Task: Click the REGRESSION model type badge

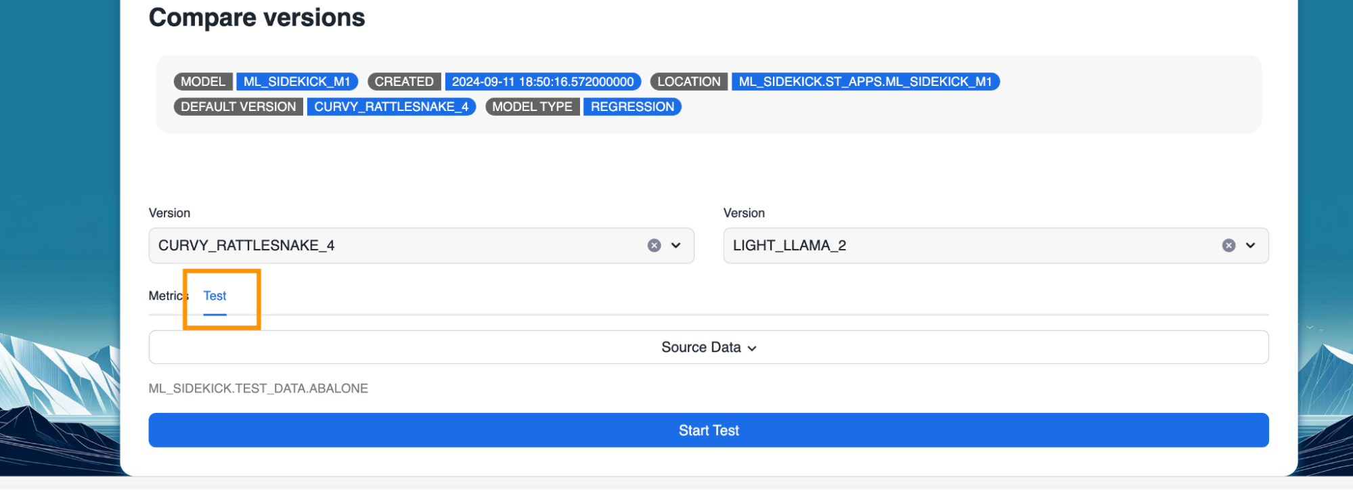Action: click(632, 107)
